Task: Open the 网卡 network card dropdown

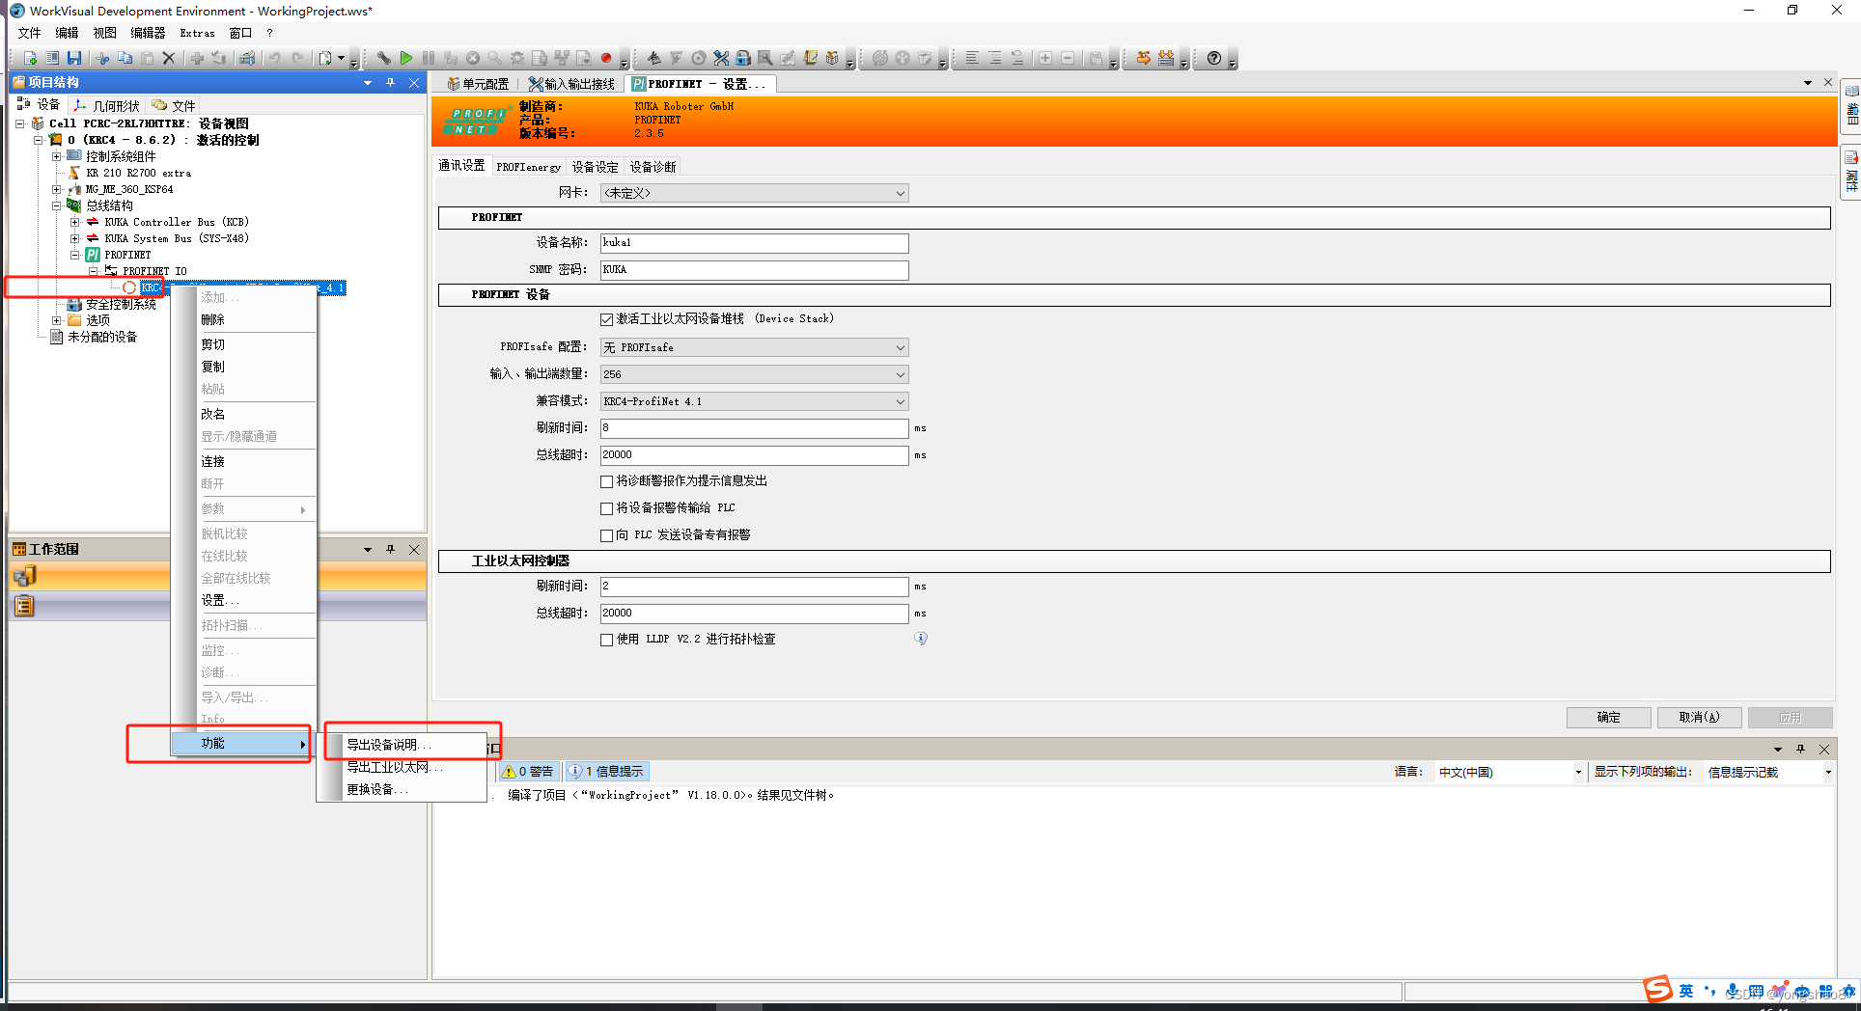Action: [754, 193]
